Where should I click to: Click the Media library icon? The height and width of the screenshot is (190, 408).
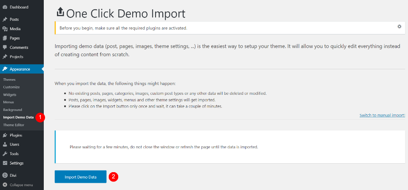coord(5,29)
